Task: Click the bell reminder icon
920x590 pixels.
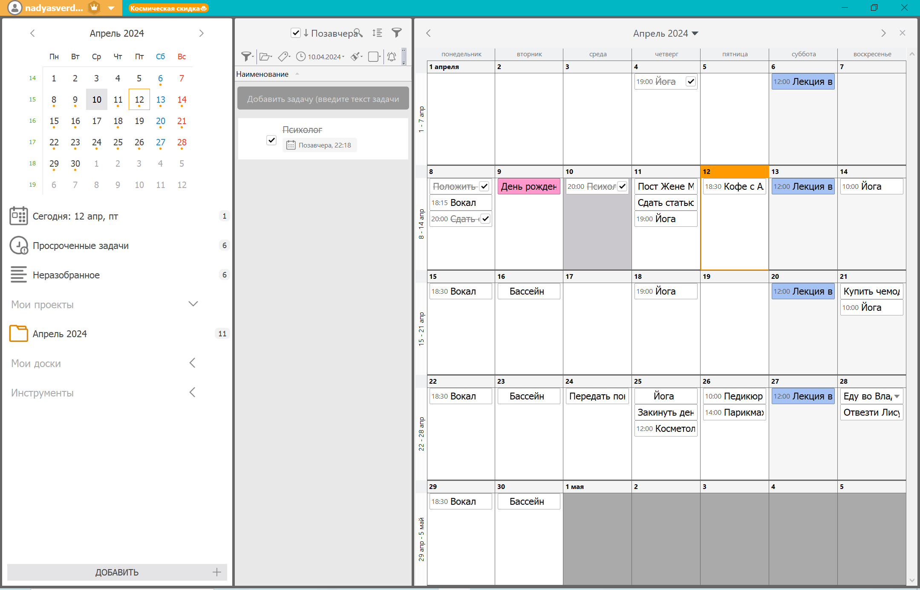Action: click(x=392, y=56)
